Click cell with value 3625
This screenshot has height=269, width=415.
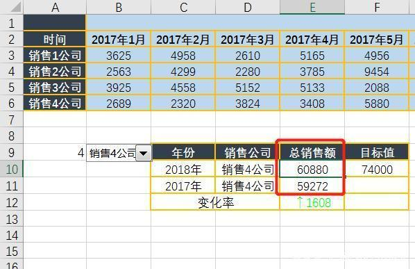tap(119, 56)
